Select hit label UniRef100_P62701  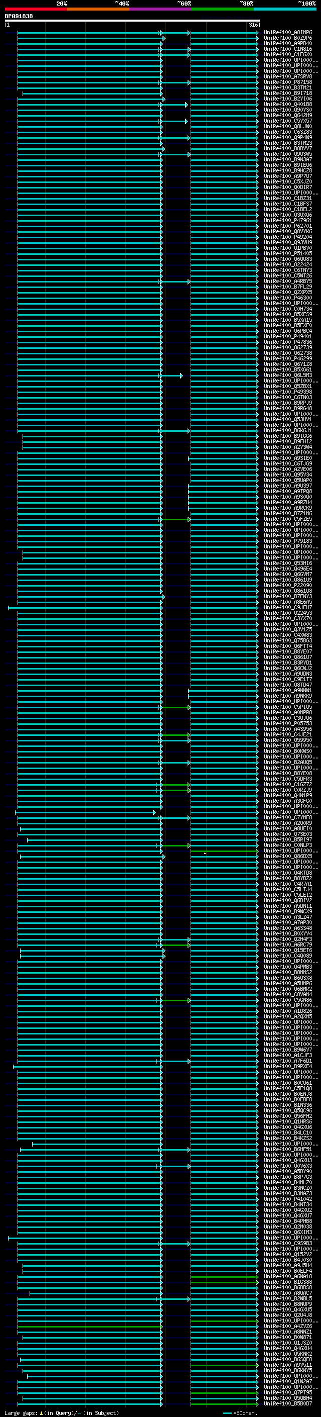287,226
